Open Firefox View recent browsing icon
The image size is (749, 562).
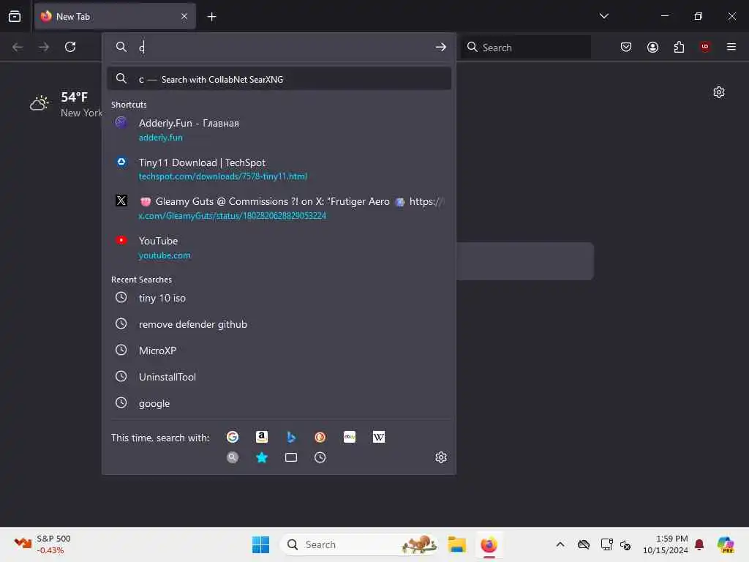coord(15,16)
